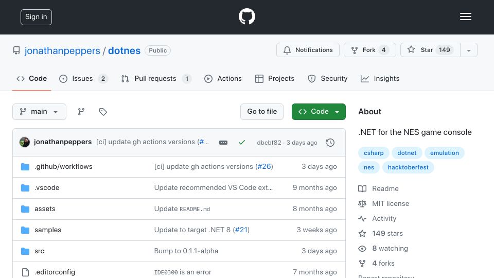View the 149 stars link

(x=381, y=233)
